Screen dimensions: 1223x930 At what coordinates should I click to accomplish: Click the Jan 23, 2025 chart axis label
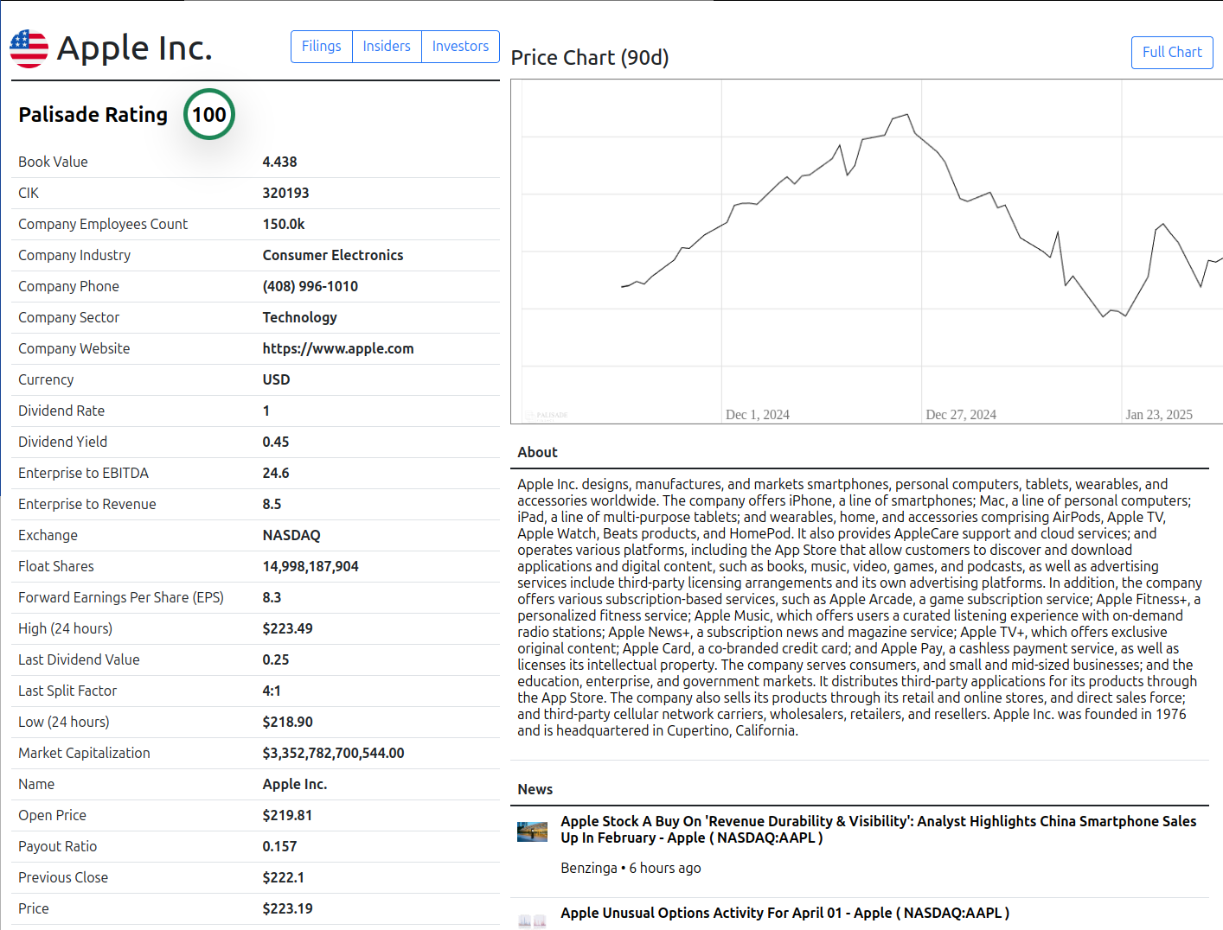click(1159, 415)
